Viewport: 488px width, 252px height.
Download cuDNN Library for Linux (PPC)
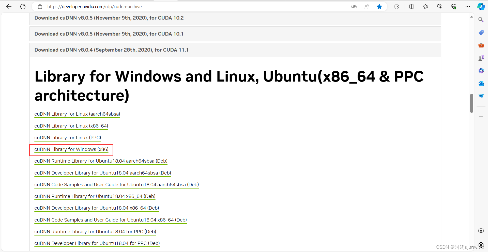click(68, 138)
